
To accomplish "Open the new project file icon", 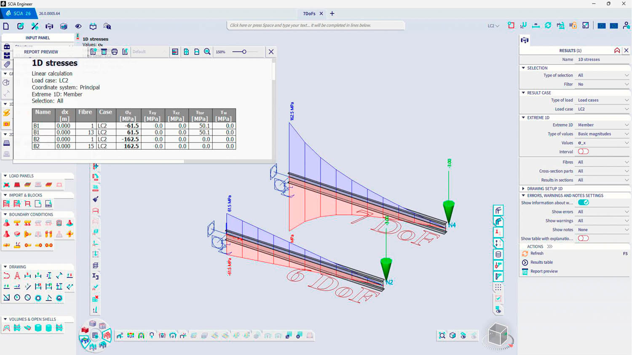I will 6,26.
